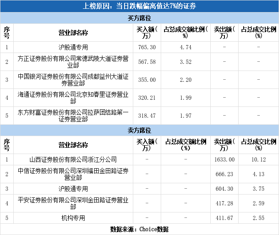
Task: Select 海通证券股份有限公司北京知春里证券营业部 cell
Action: click(73, 98)
